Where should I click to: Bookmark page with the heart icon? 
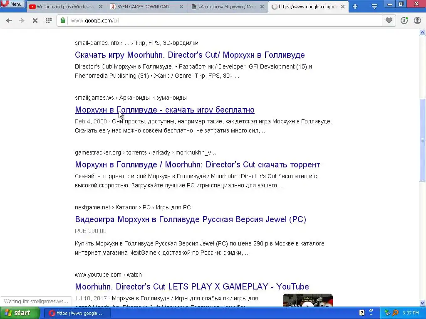[x=389, y=21]
